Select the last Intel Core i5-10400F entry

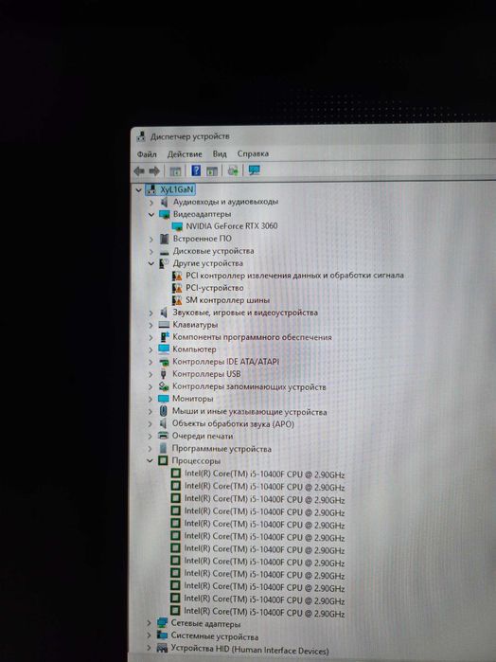tap(264, 612)
